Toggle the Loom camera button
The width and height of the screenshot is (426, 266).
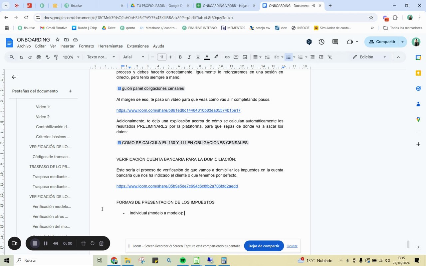click(14, 243)
